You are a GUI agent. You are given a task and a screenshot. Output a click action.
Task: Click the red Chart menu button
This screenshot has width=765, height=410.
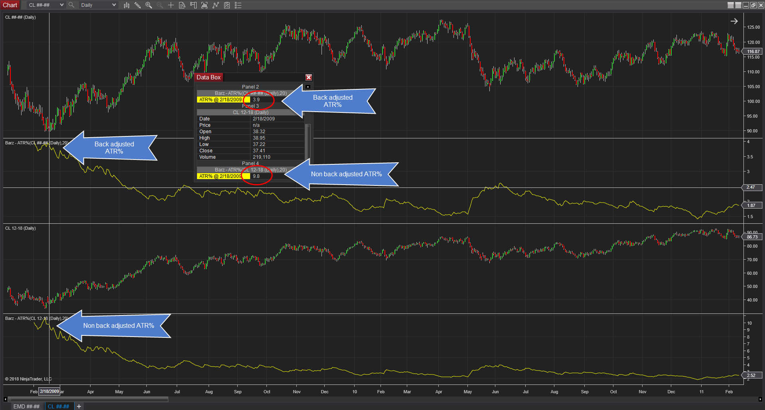tap(10, 5)
